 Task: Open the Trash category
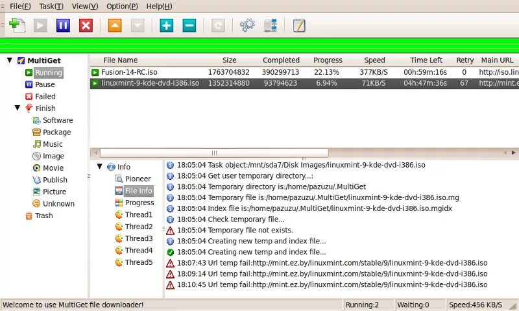point(43,216)
